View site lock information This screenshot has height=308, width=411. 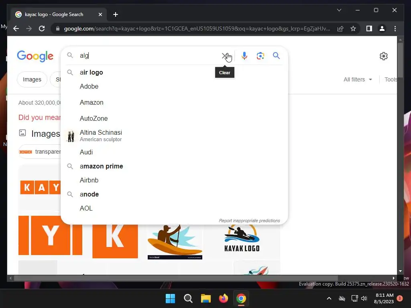pos(58,28)
